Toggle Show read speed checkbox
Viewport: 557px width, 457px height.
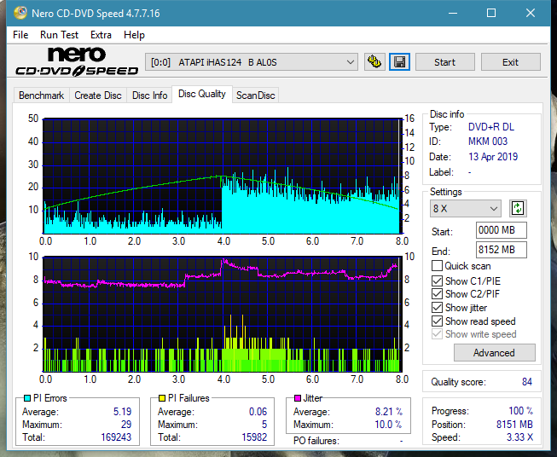pos(437,321)
